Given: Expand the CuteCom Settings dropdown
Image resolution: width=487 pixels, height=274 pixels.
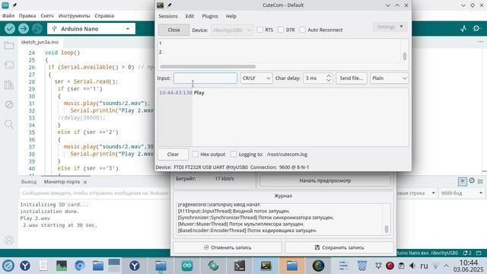Looking at the screenshot, I should point(390,27).
